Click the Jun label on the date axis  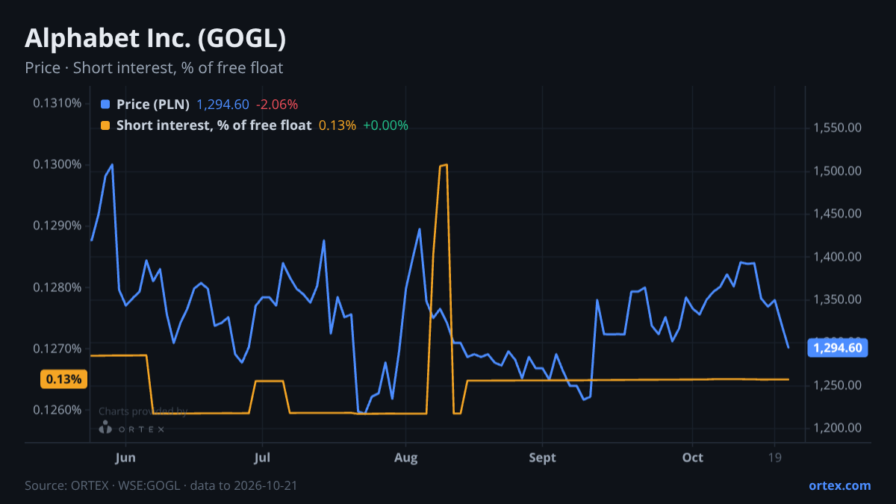126,458
